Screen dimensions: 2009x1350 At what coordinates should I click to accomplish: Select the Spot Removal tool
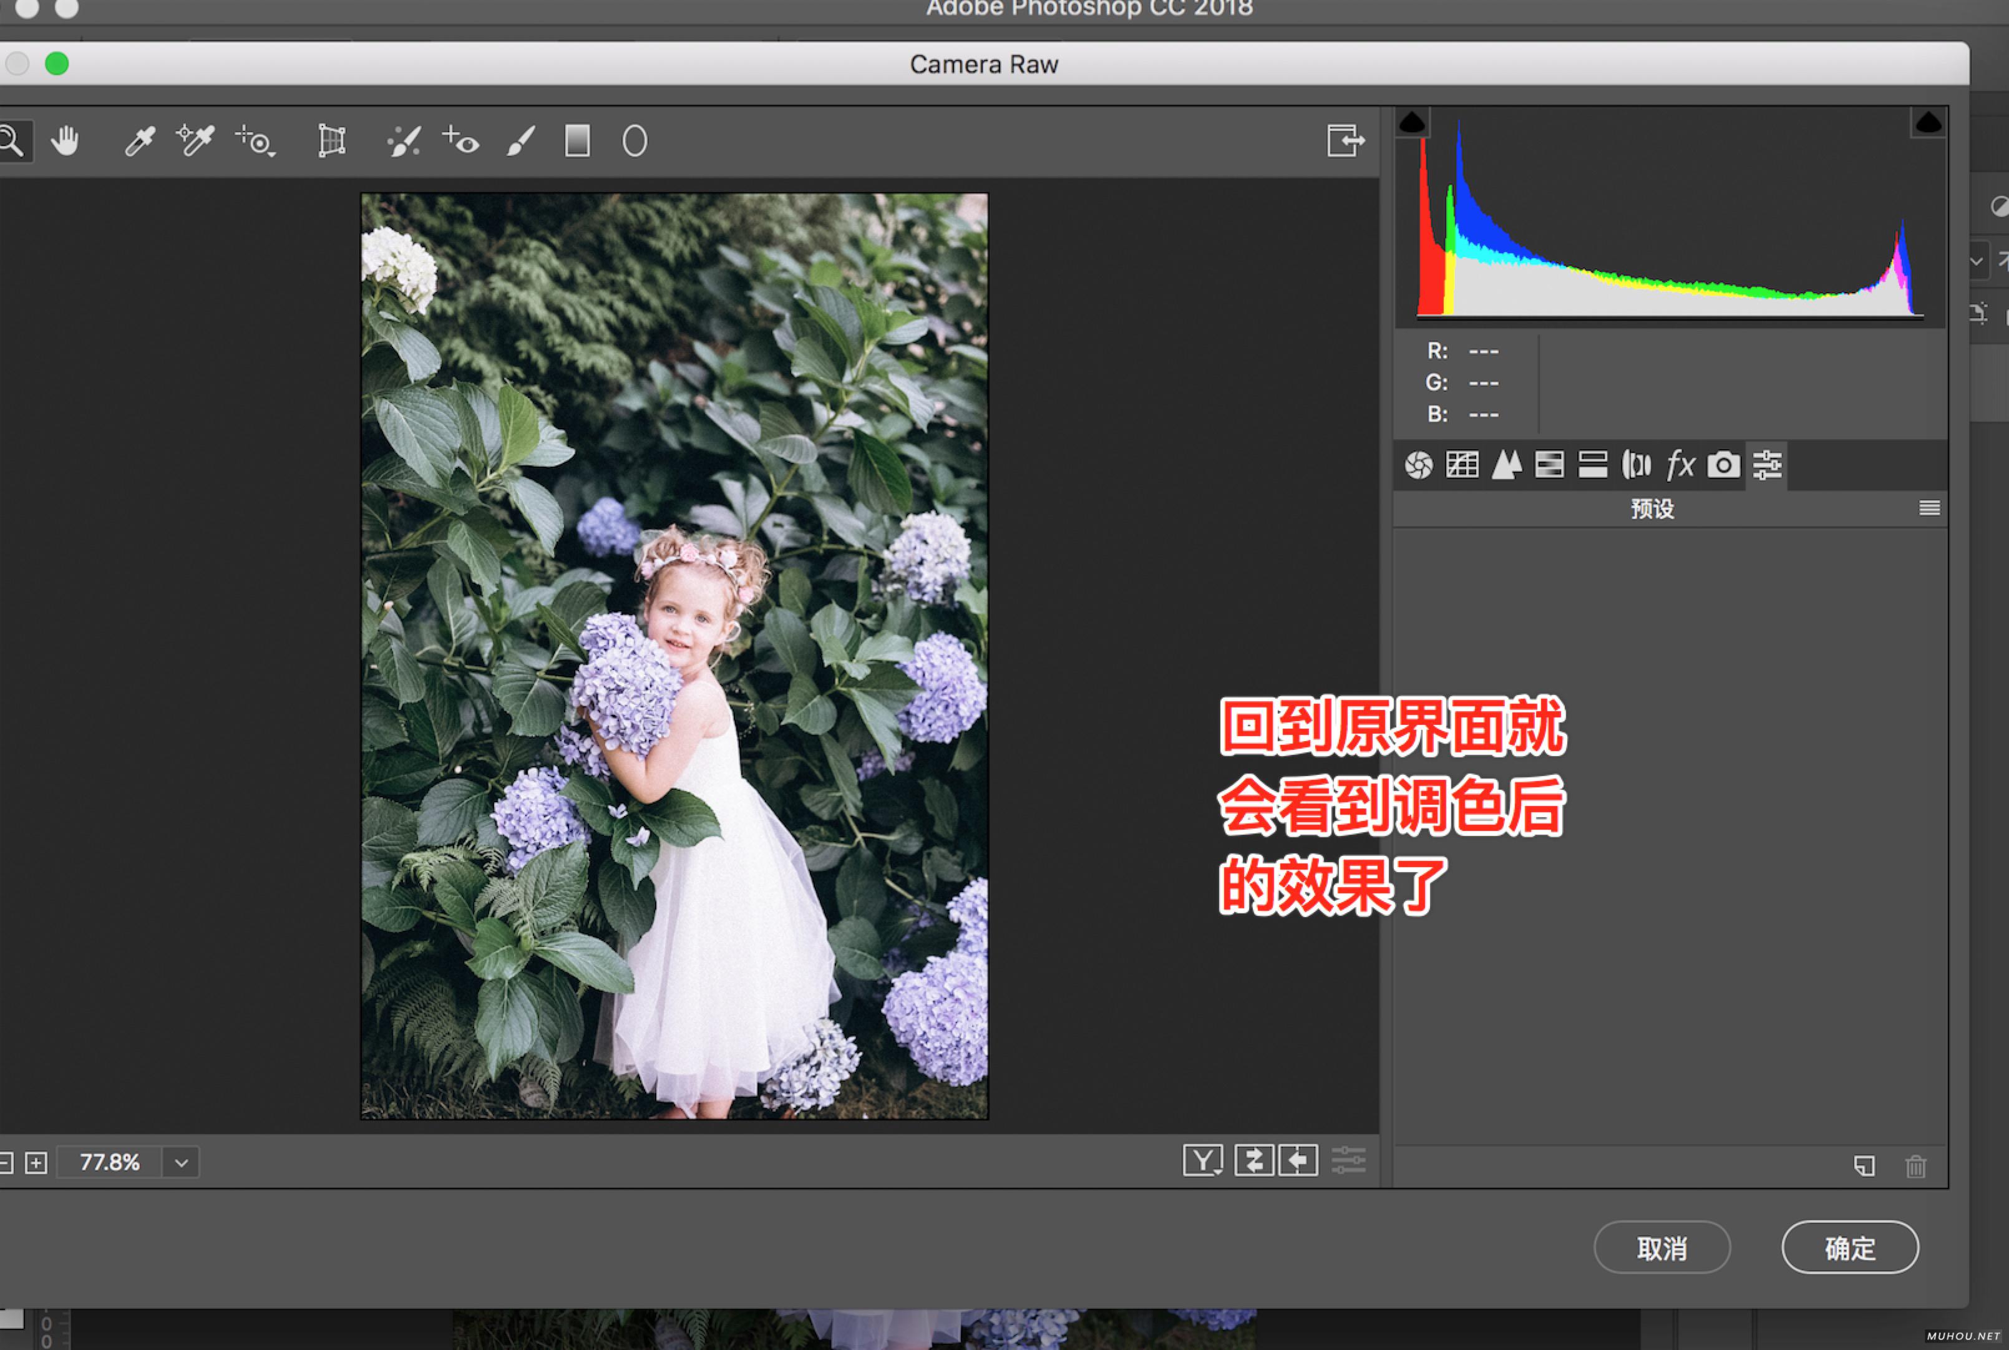tap(403, 140)
